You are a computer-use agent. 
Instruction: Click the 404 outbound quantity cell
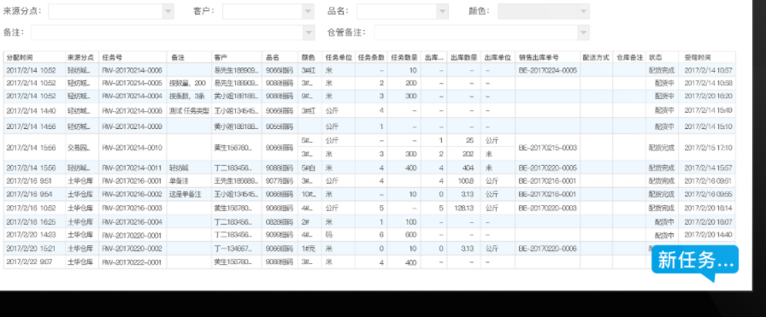click(x=463, y=167)
